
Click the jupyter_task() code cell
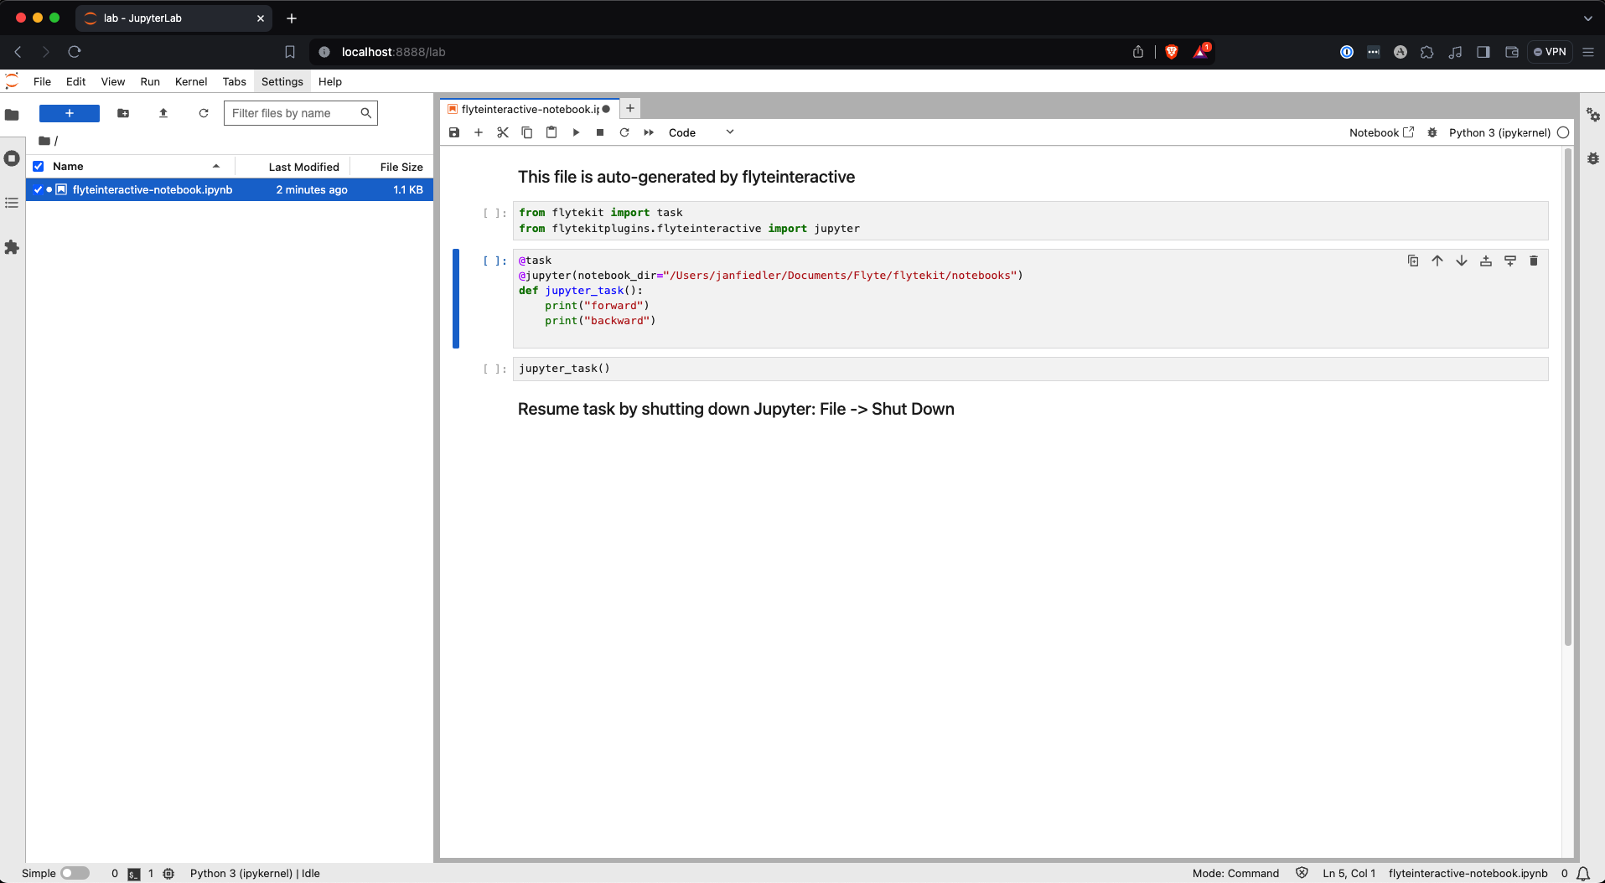pos(1030,369)
